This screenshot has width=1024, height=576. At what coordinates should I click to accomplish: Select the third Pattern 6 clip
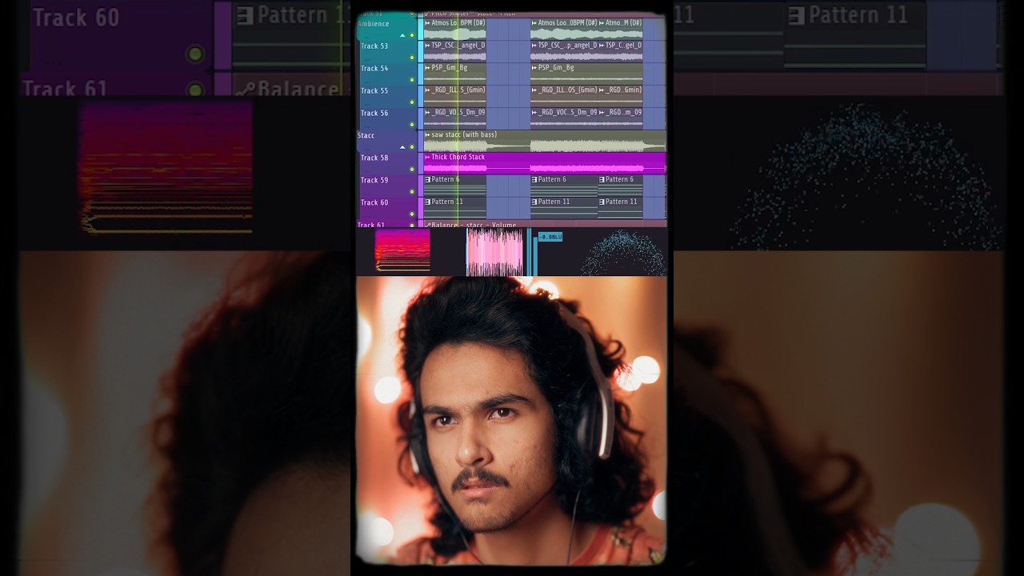[x=620, y=186]
